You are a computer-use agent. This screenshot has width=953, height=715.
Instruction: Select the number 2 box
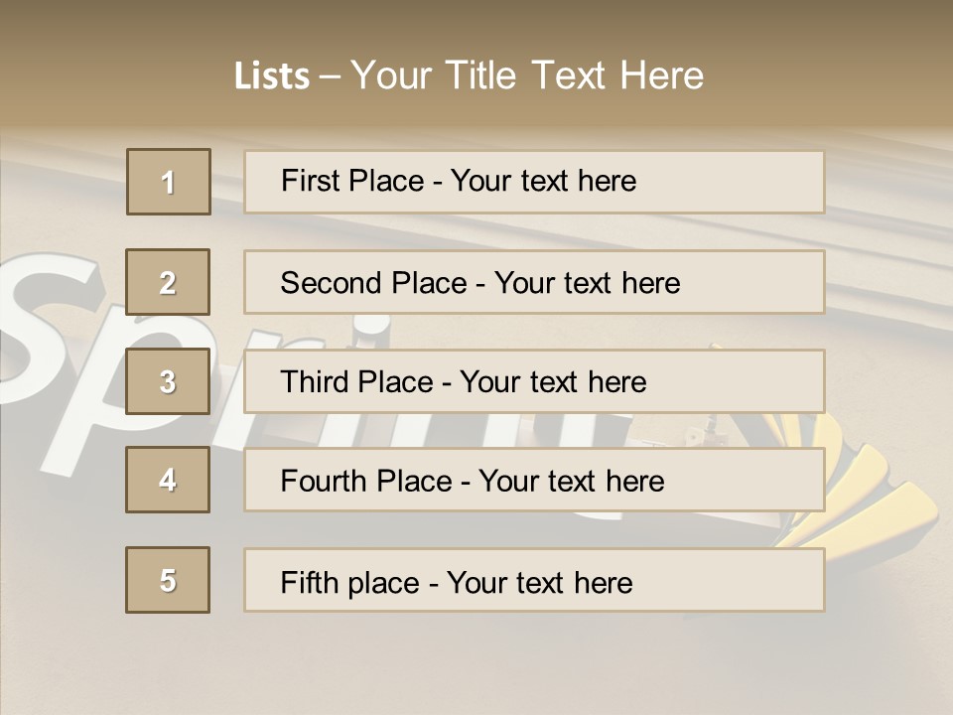pyautogui.click(x=168, y=282)
